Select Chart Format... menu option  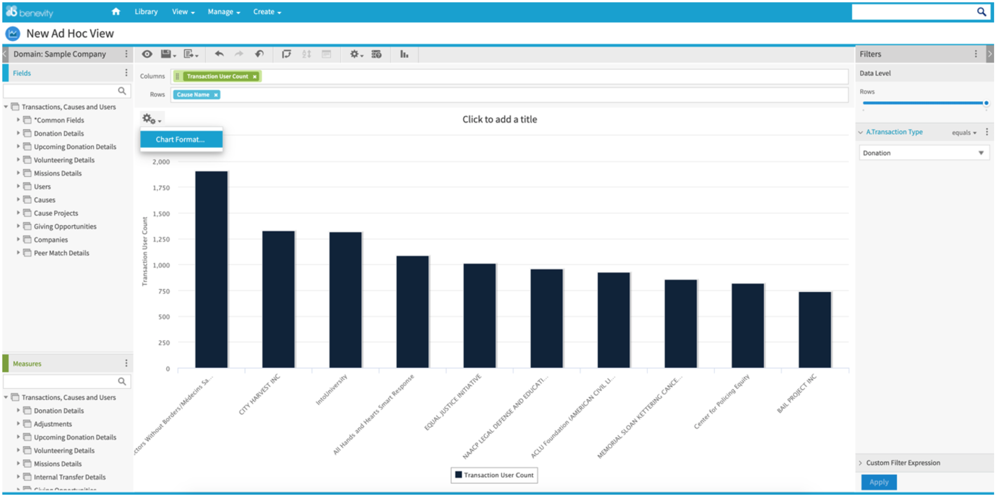coord(181,140)
